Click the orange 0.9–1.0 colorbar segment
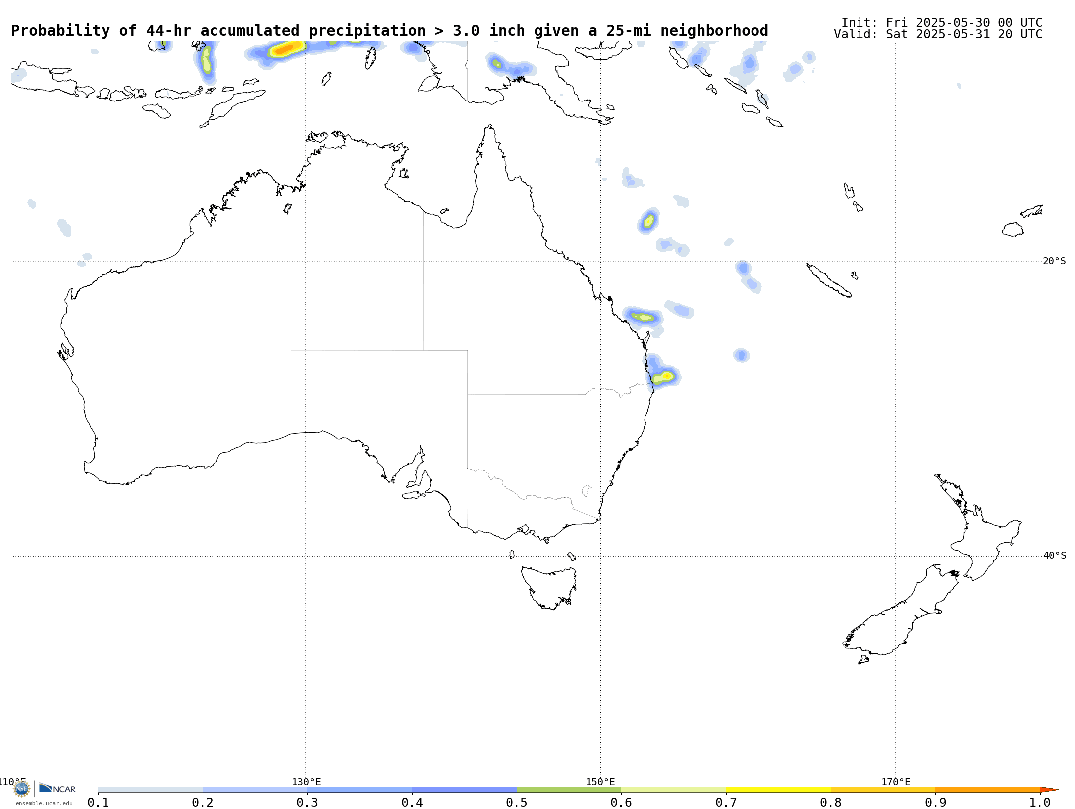 click(987, 790)
